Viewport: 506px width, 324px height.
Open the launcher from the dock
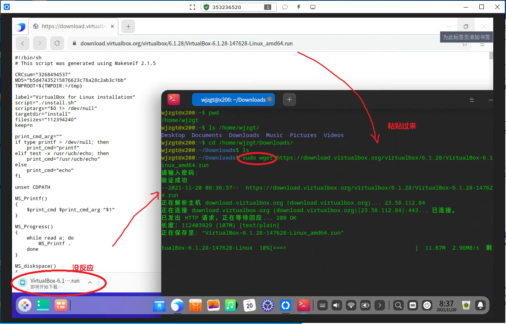pyautogui.click(x=25, y=305)
